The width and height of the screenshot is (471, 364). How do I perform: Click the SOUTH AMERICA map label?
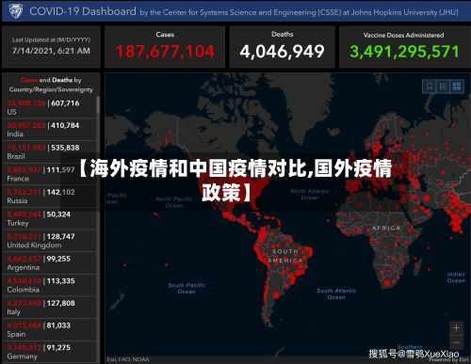[x=285, y=256]
